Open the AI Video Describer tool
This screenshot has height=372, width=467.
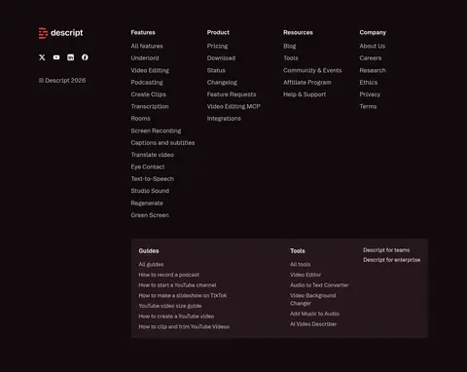click(x=313, y=324)
